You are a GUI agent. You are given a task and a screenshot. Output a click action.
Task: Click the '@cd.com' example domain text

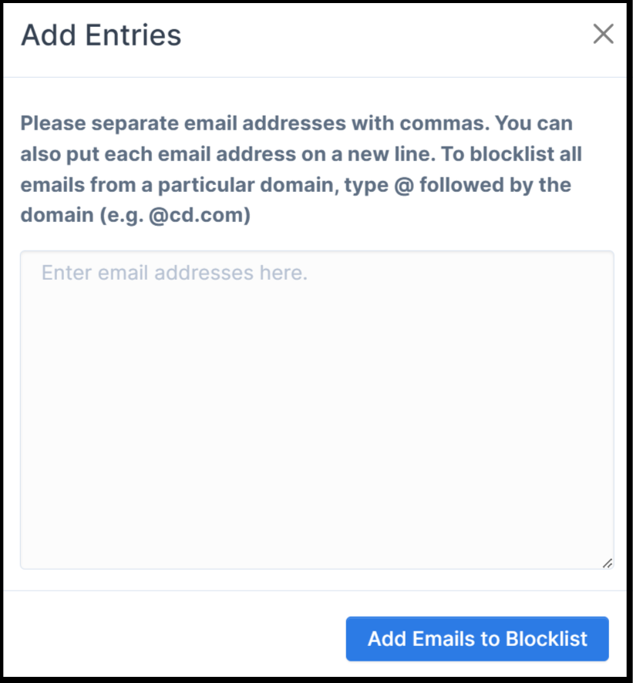[200, 216]
